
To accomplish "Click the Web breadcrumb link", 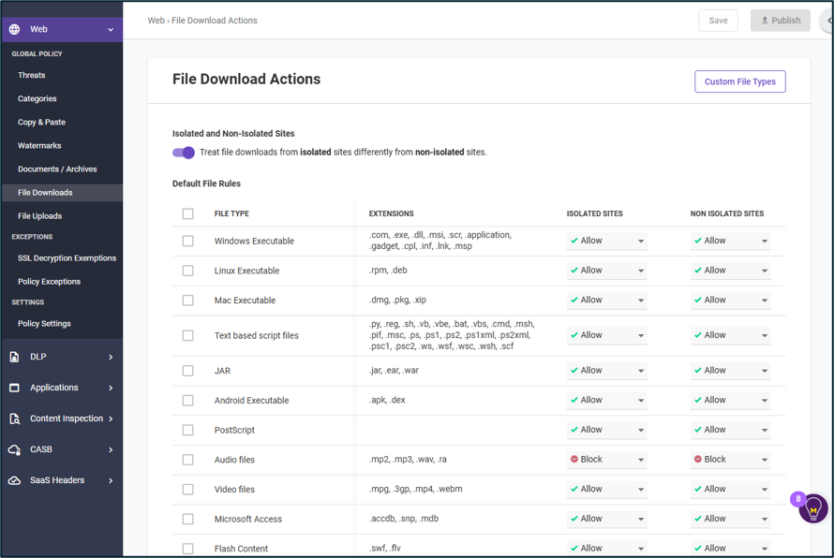I will pyautogui.click(x=156, y=21).
